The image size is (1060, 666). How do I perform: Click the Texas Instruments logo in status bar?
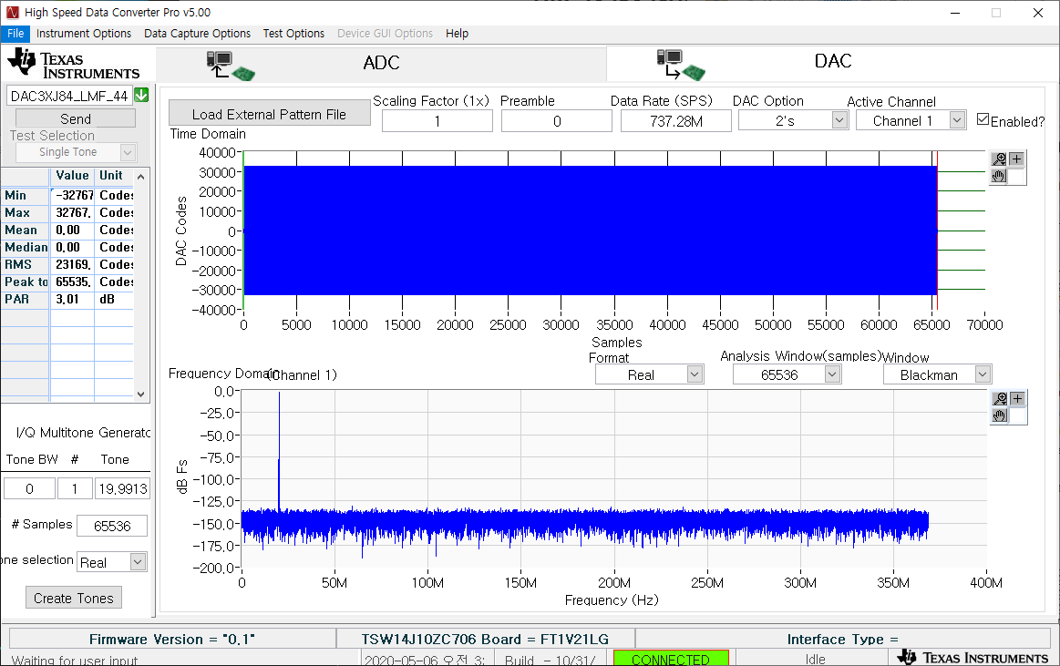(973, 657)
